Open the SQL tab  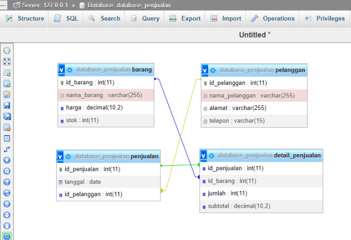pyautogui.click(x=66, y=19)
